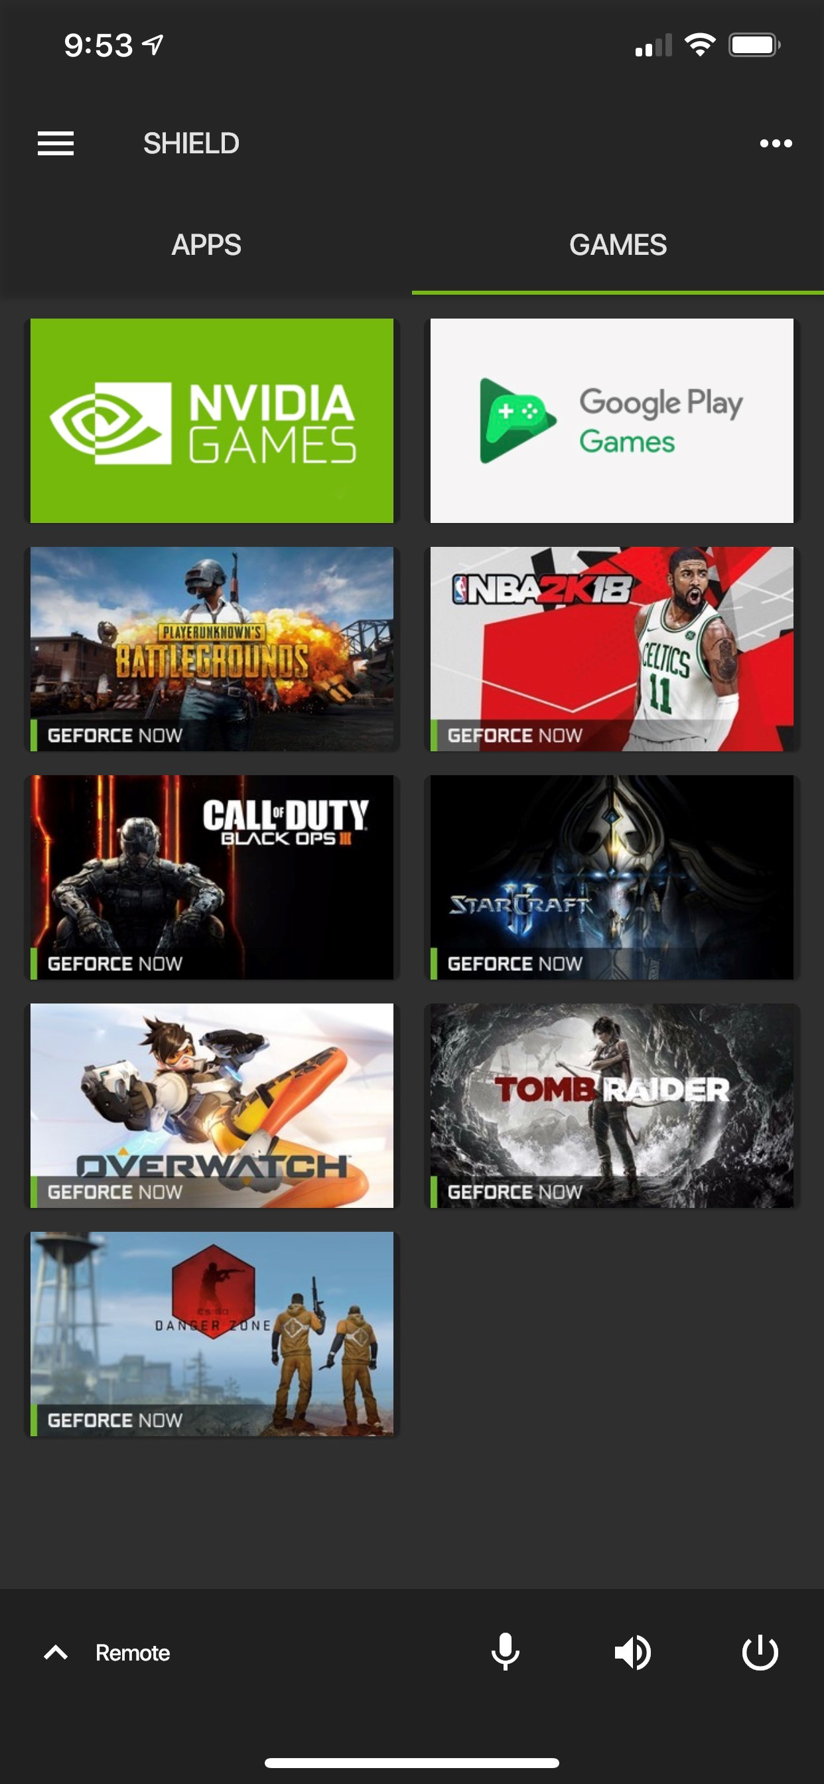824x1784 pixels.
Task: Tap the power button icon
Action: pyautogui.click(x=760, y=1653)
